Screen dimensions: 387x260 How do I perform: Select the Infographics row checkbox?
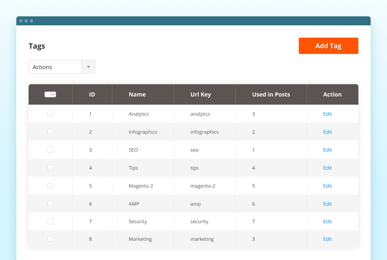pos(50,132)
